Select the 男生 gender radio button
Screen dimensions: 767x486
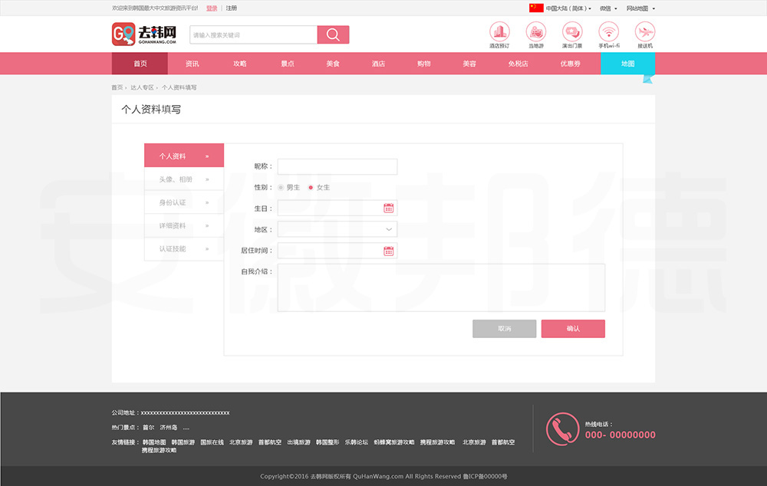[x=281, y=188]
